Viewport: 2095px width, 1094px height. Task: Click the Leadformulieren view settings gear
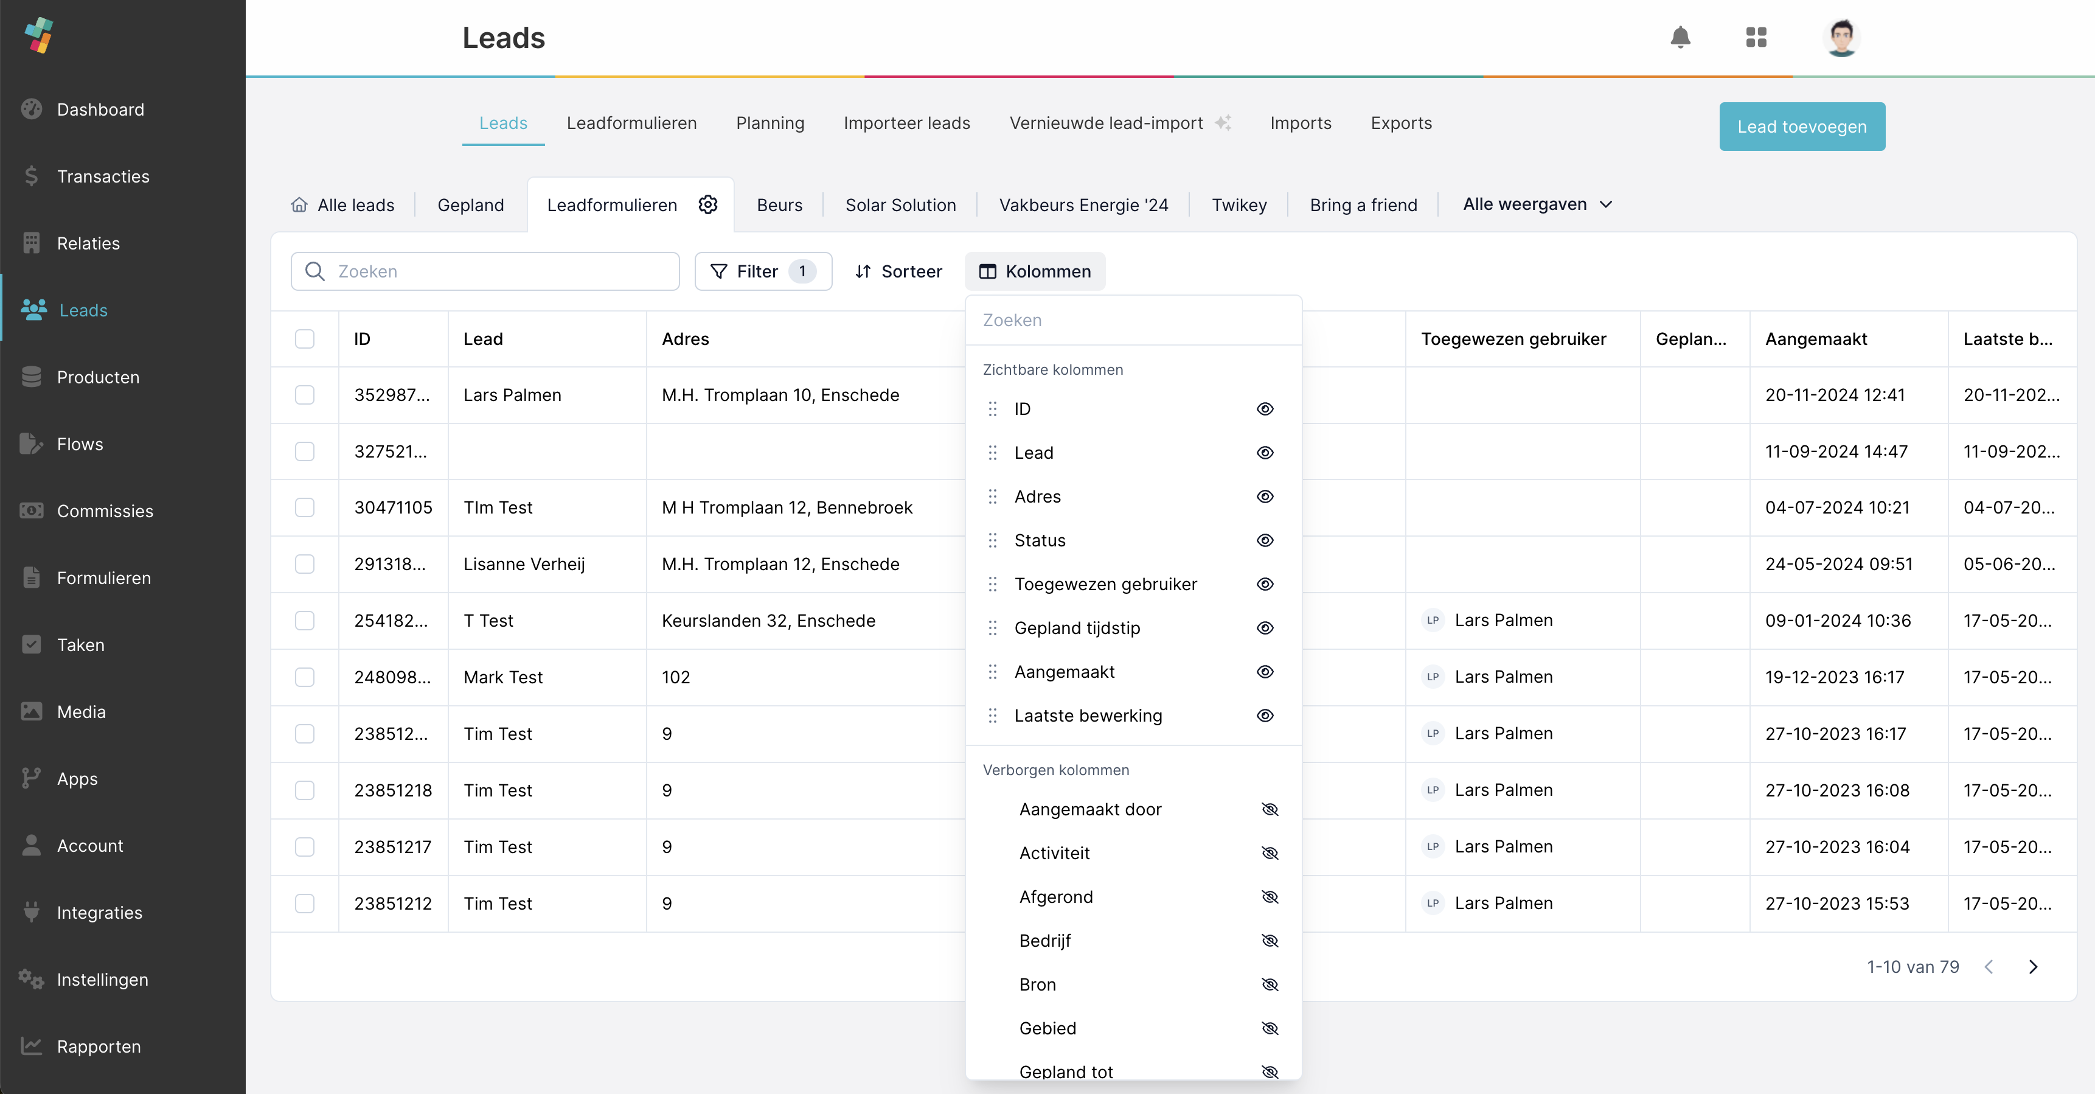(x=707, y=204)
